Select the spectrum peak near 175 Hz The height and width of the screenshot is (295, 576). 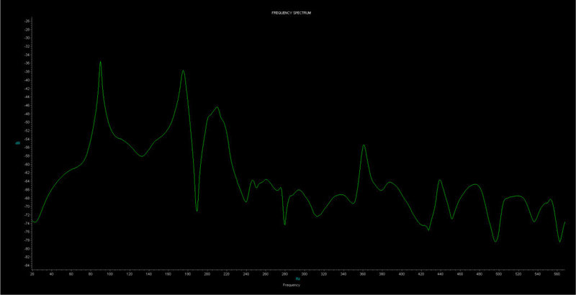coord(183,71)
